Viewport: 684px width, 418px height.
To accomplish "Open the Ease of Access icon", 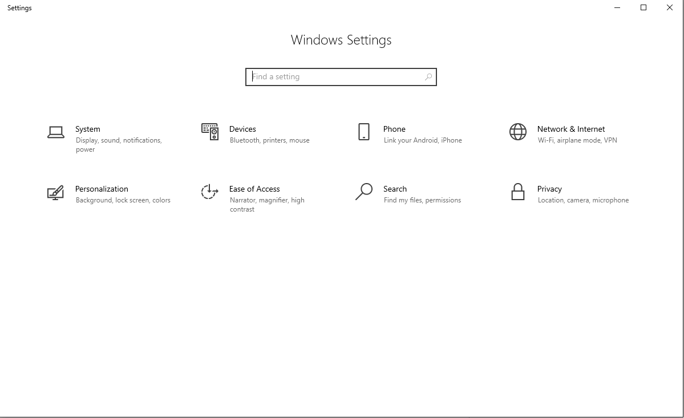I will [209, 192].
